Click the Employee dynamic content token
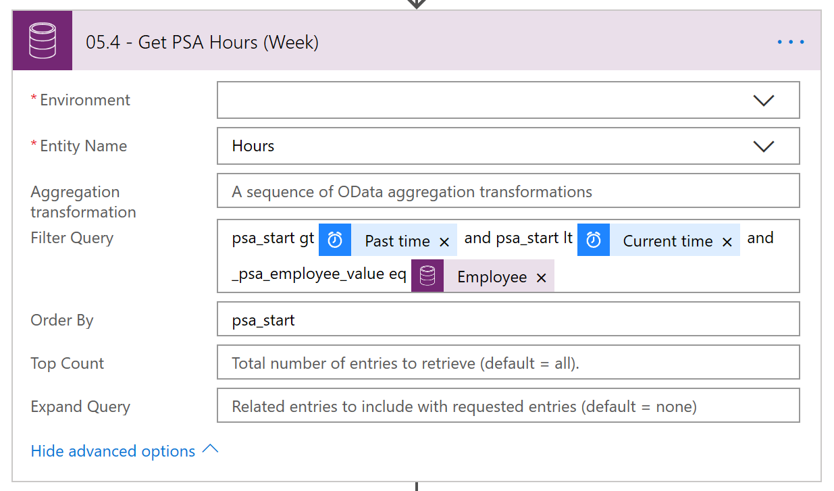Image resolution: width=834 pixels, height=491 pixels. click(x=492, y=277)
